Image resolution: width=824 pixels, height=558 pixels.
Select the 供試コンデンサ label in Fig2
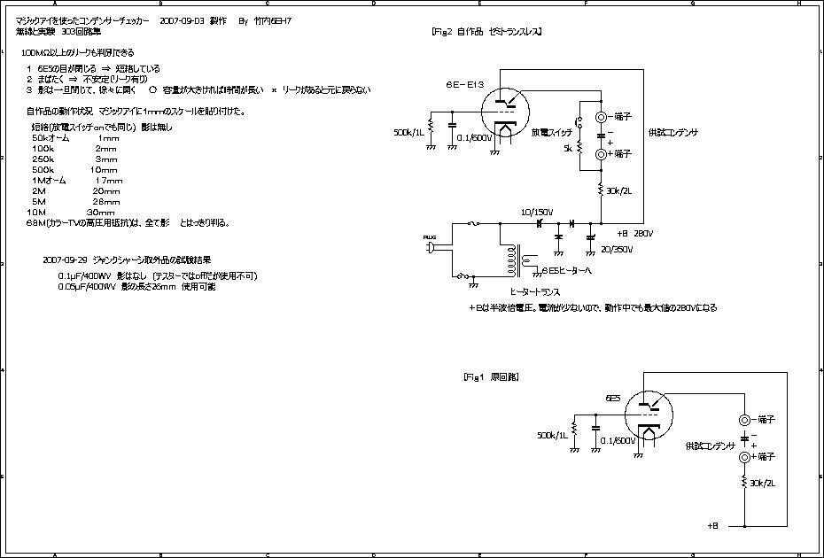coord(673,132)
